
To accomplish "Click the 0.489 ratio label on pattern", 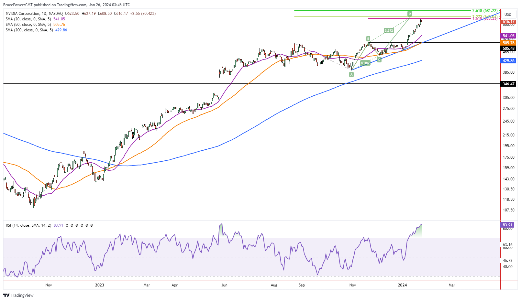I will [365, 63].
